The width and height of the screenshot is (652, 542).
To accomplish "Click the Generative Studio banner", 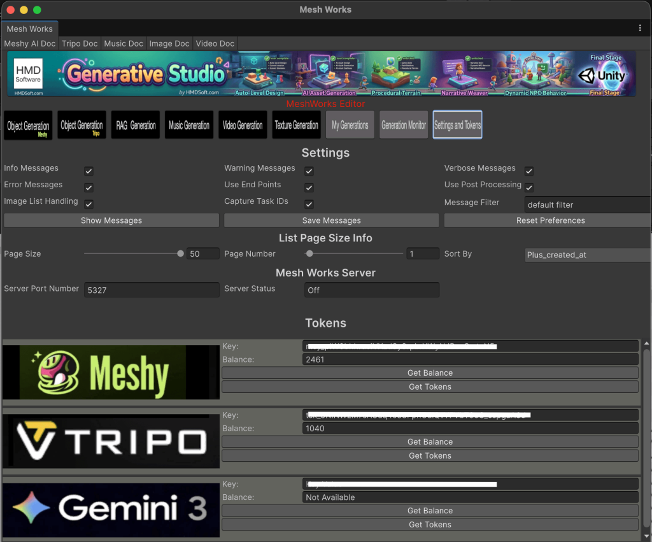I will coord(321,74).
